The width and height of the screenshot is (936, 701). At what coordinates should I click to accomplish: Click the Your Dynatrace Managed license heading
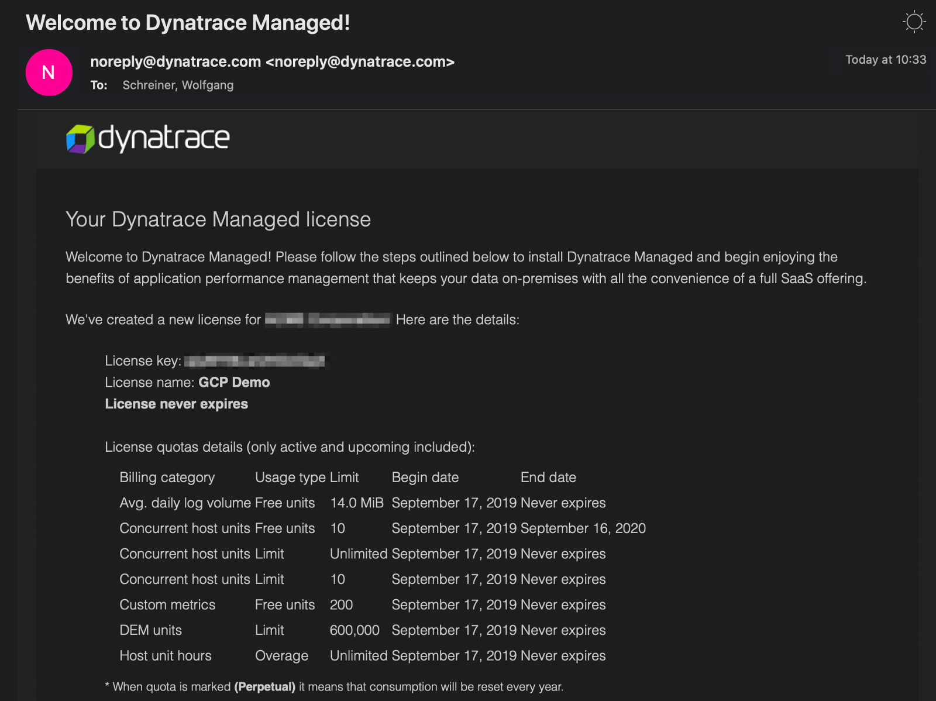click(x=218, y=219)
